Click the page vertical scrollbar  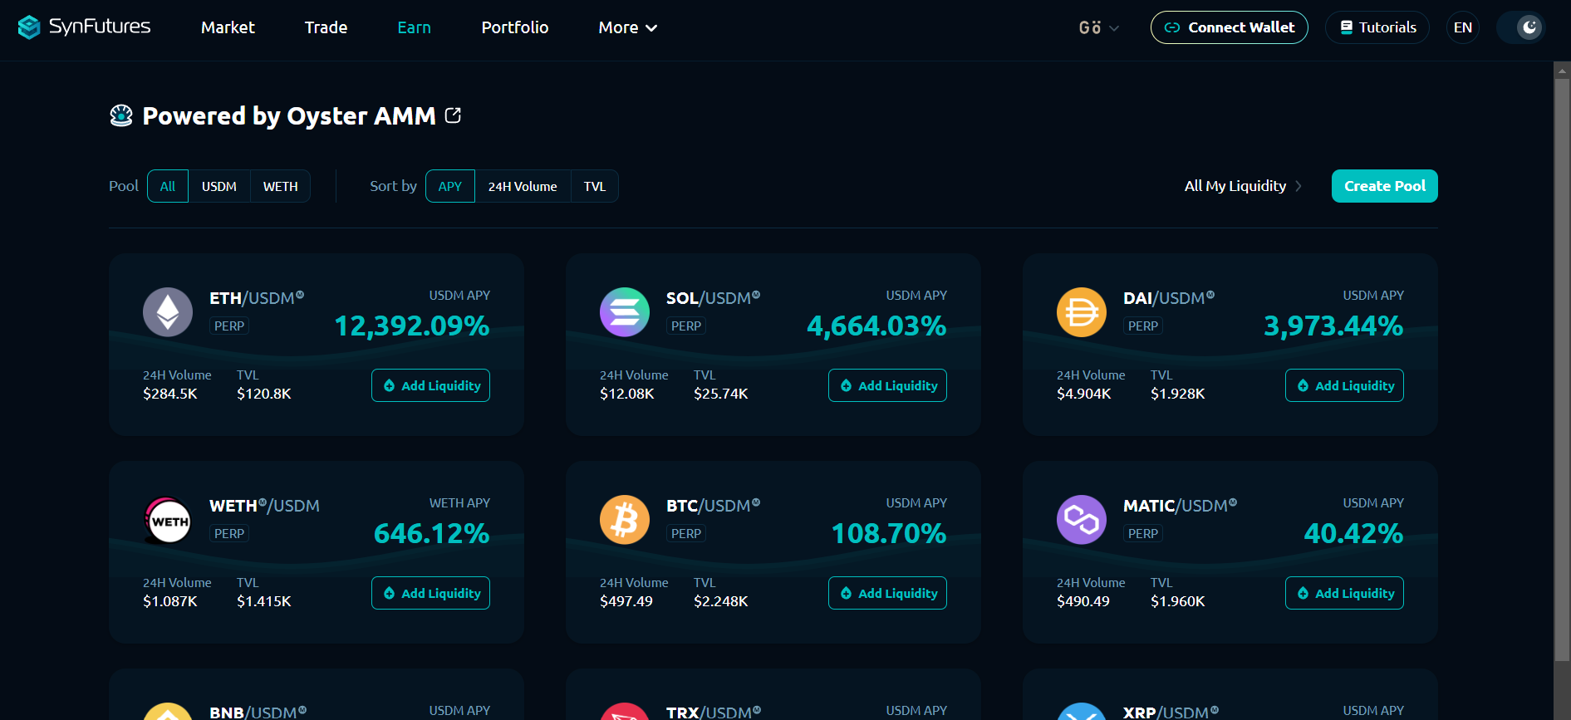tap(1562, 370)
